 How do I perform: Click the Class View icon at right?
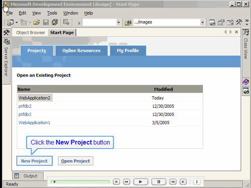point(245,33)
